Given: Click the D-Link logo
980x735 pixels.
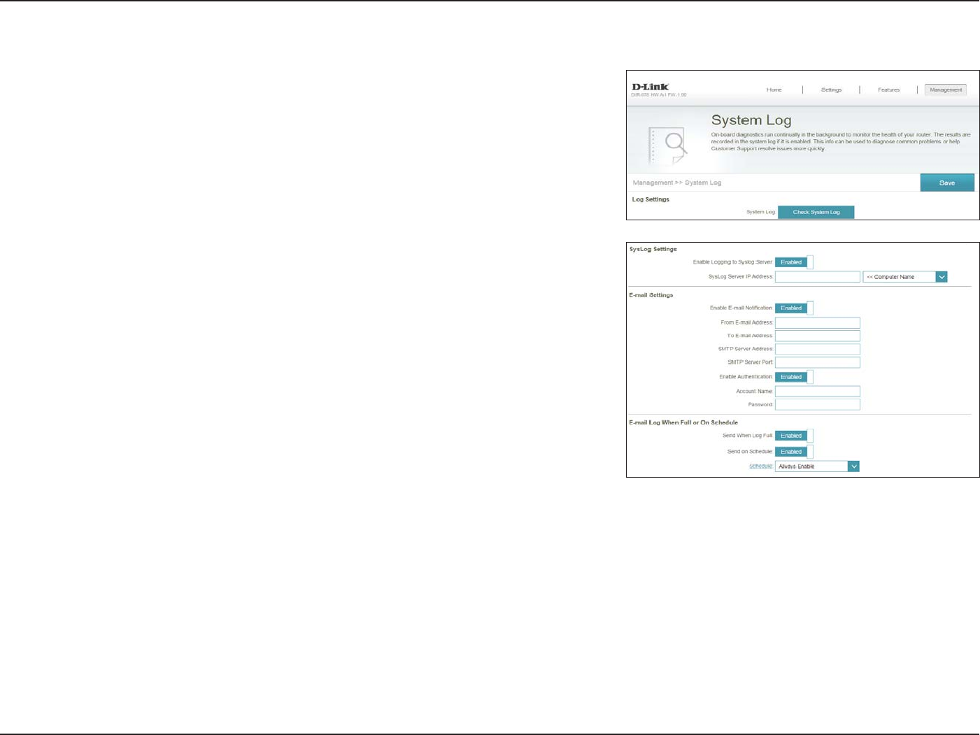Looking at the screenshot, I should [x=650, y=87].
